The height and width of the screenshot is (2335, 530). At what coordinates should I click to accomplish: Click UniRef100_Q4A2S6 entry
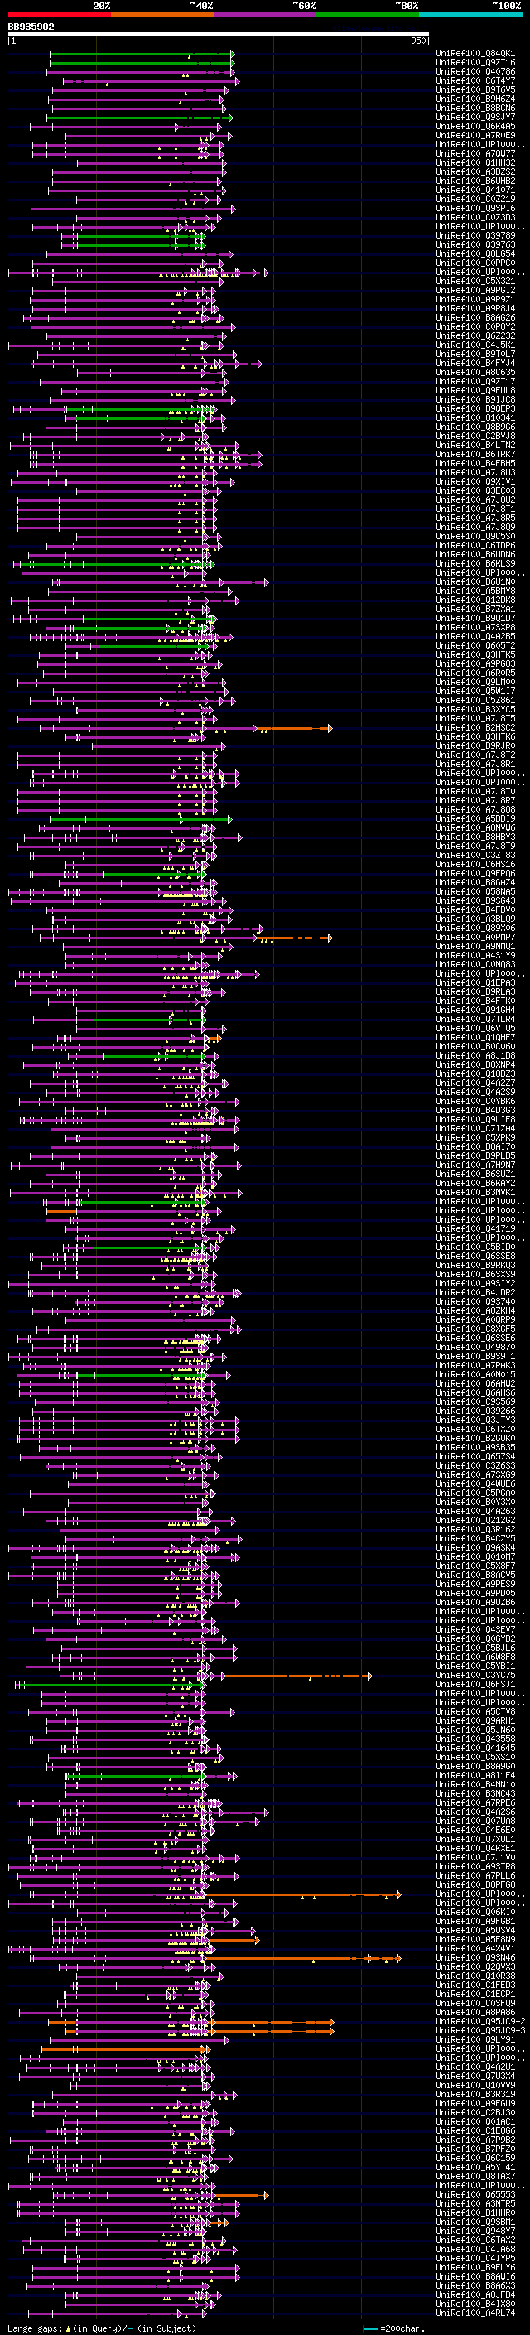coord(475,1812)
